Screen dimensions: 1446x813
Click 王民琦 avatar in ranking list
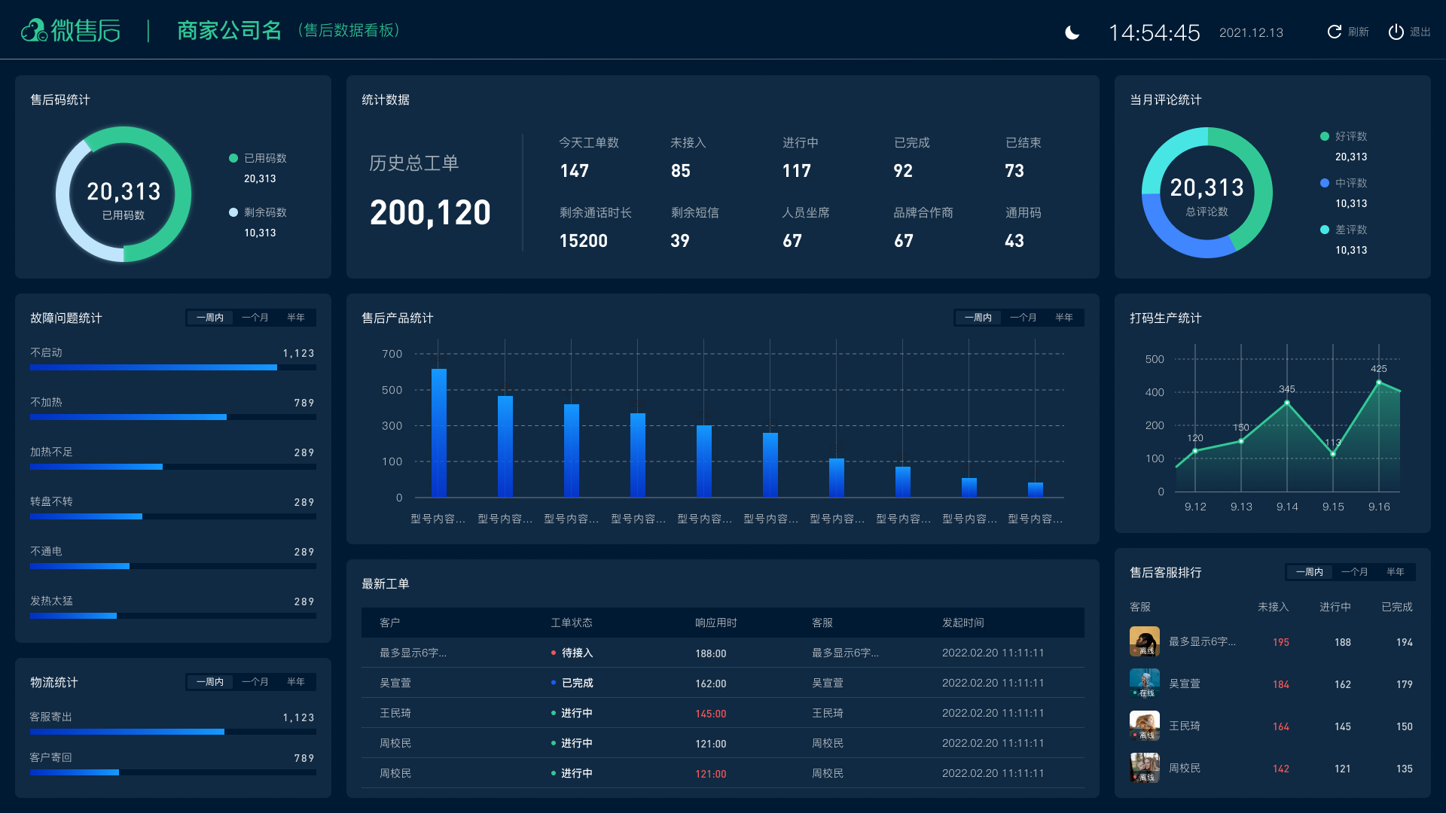[x=1144, y=726]
